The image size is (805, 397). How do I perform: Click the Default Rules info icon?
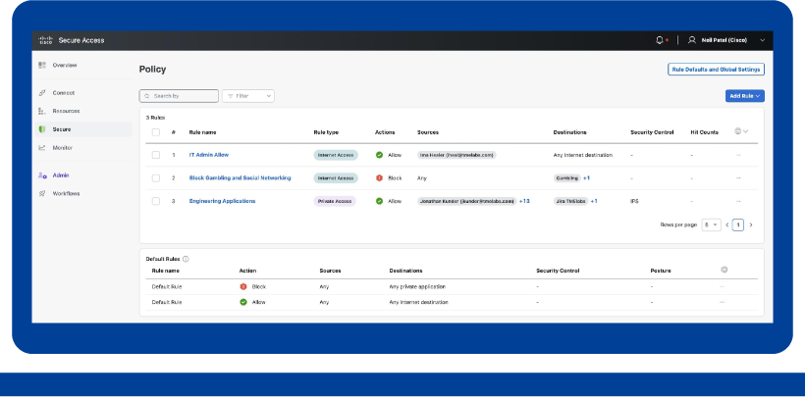[x=186, y=259]
